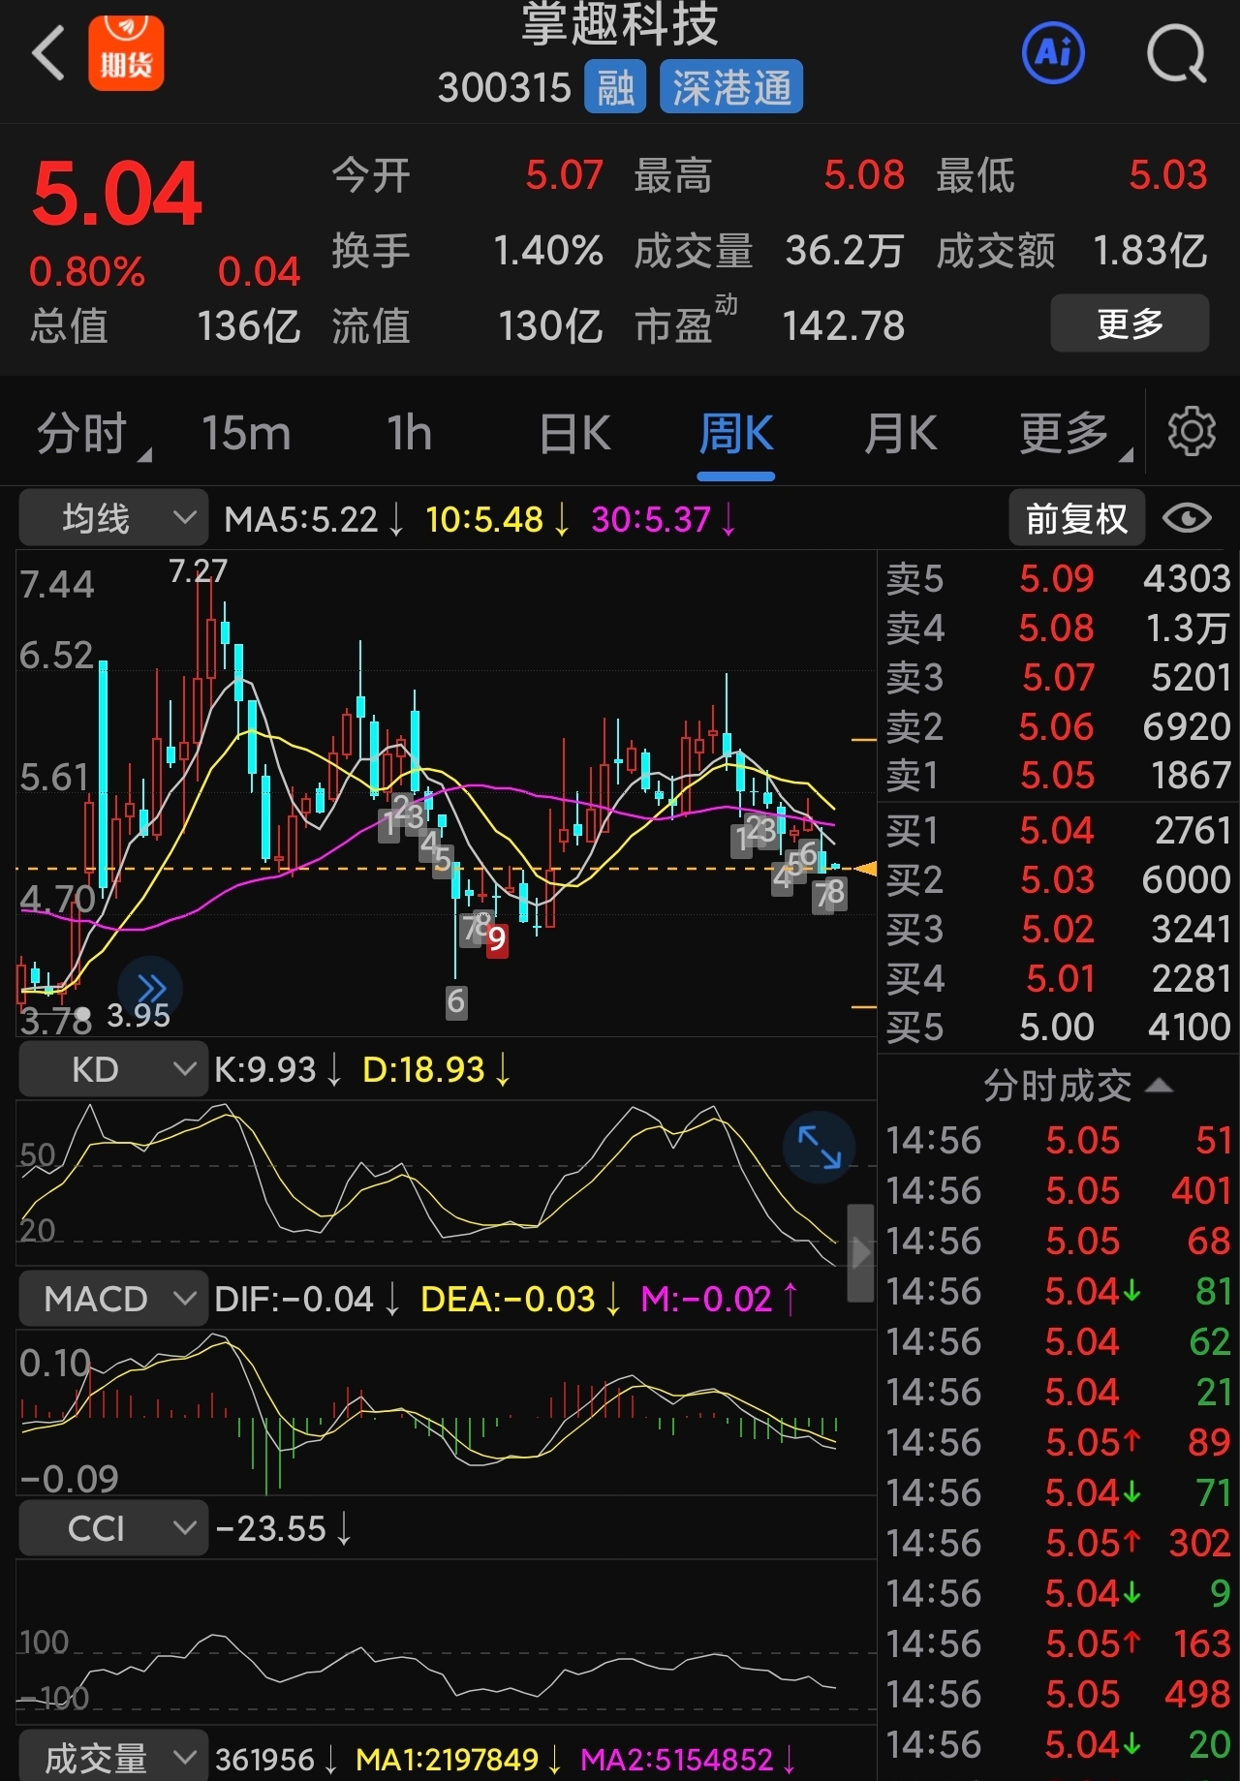Tap stock code 300315
Screen dimensions: 1240x1781
(x=505, y=88)
